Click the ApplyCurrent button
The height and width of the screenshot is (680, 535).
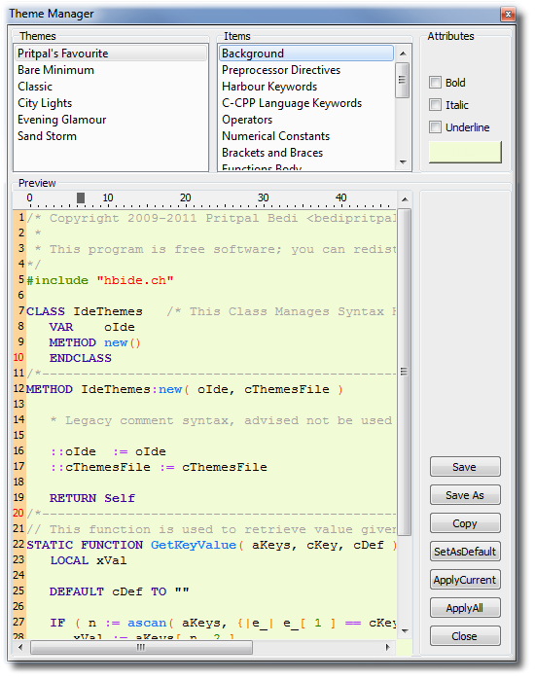coord(465,580)
